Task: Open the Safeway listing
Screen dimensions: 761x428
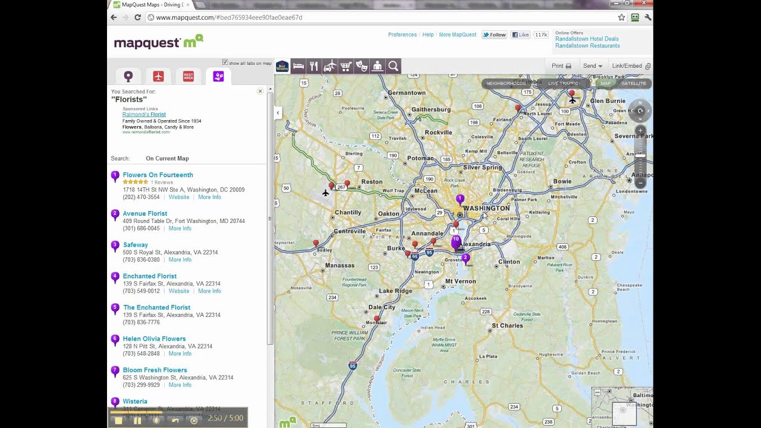Action: click(x=135, y=245)
